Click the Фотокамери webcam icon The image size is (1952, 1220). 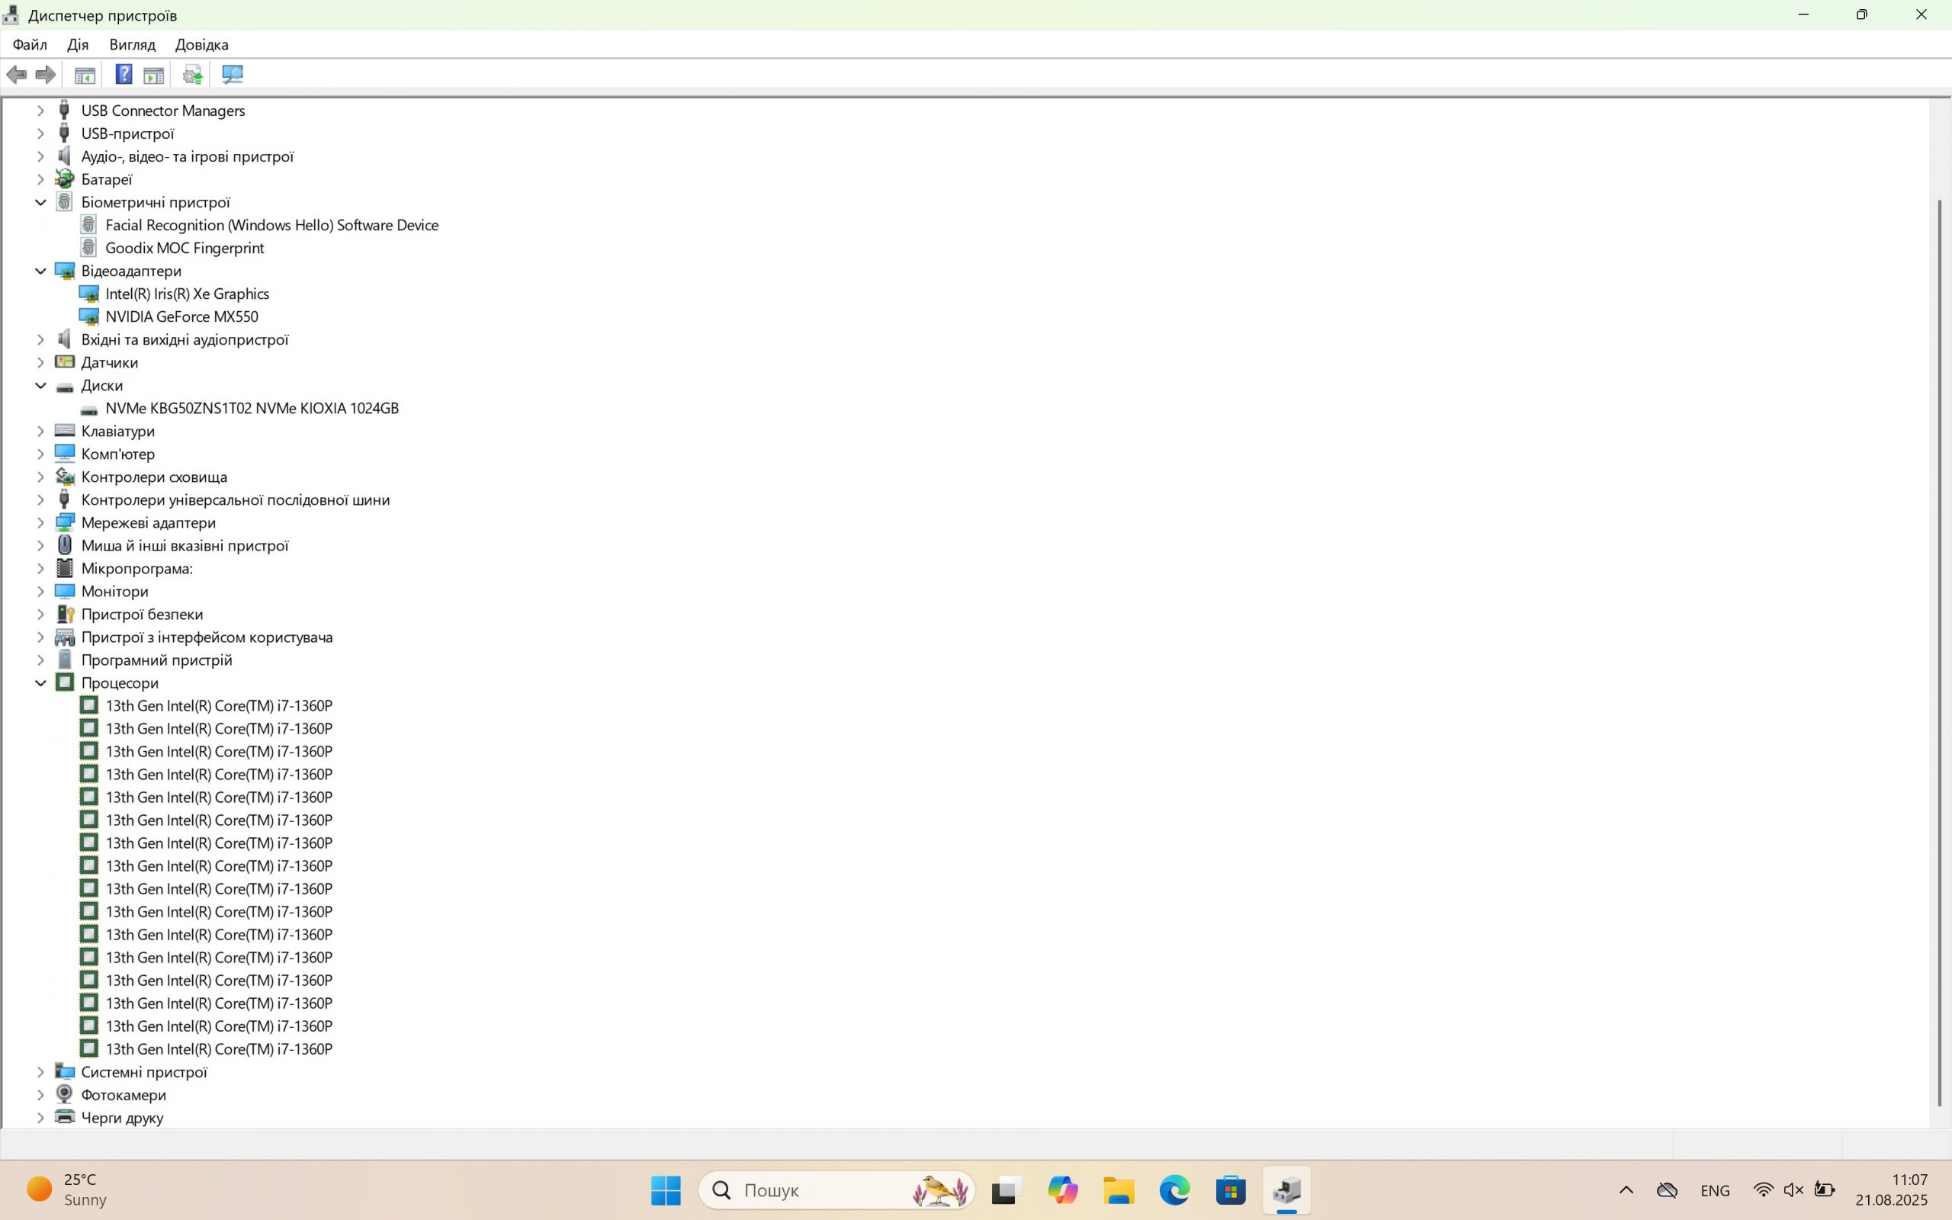pyautogui.click(x=65, y=1094)
